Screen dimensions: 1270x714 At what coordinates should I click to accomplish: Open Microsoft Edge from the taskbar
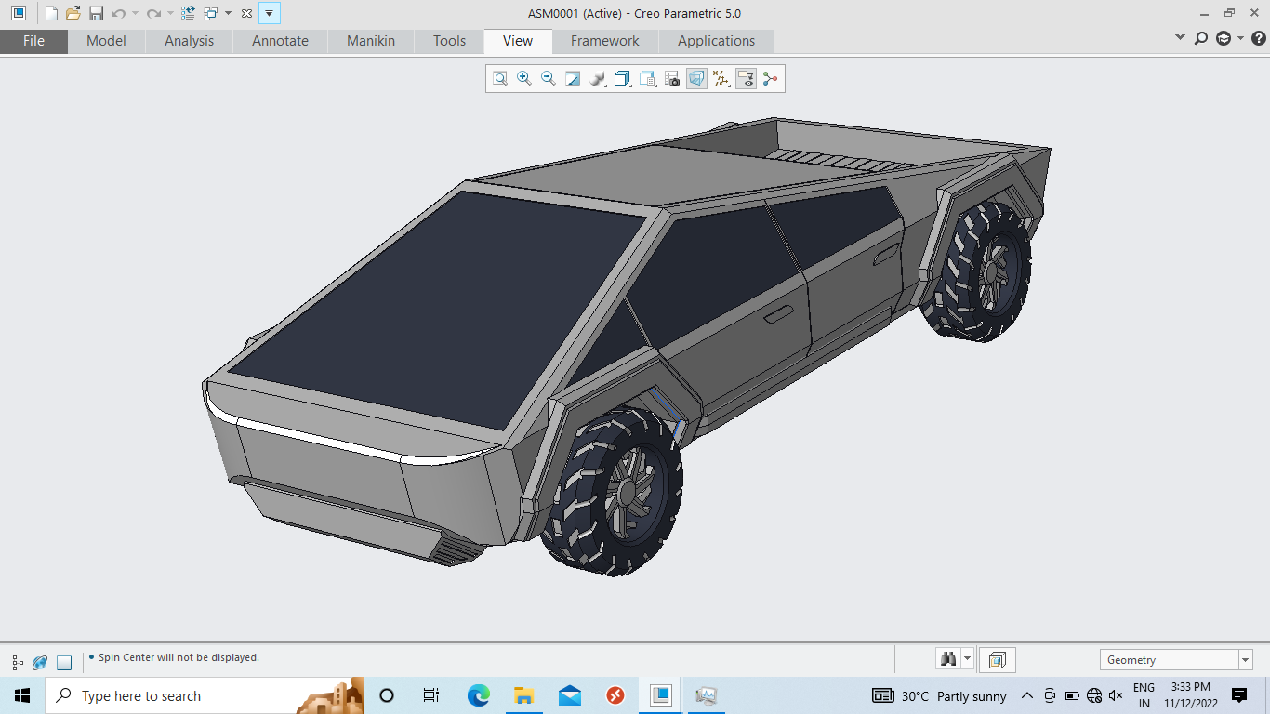478,695
